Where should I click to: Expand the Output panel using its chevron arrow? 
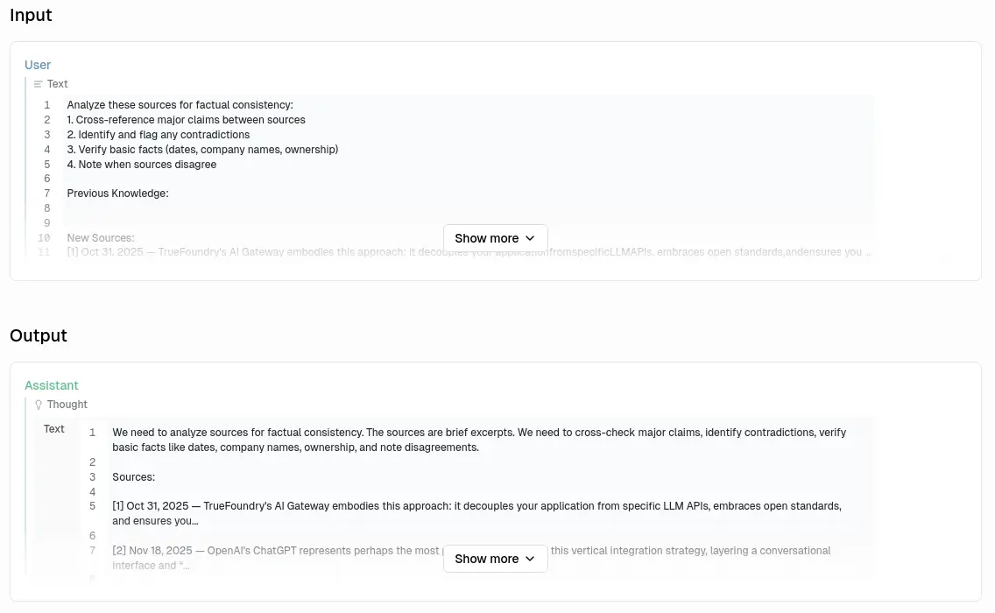[x=530, y=559]
